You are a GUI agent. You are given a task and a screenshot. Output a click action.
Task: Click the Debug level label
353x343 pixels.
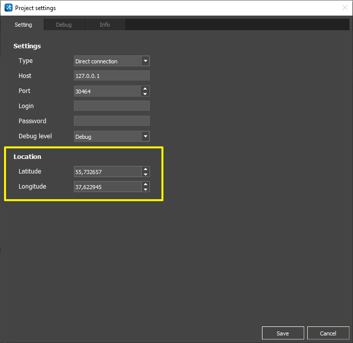(35, 136)
